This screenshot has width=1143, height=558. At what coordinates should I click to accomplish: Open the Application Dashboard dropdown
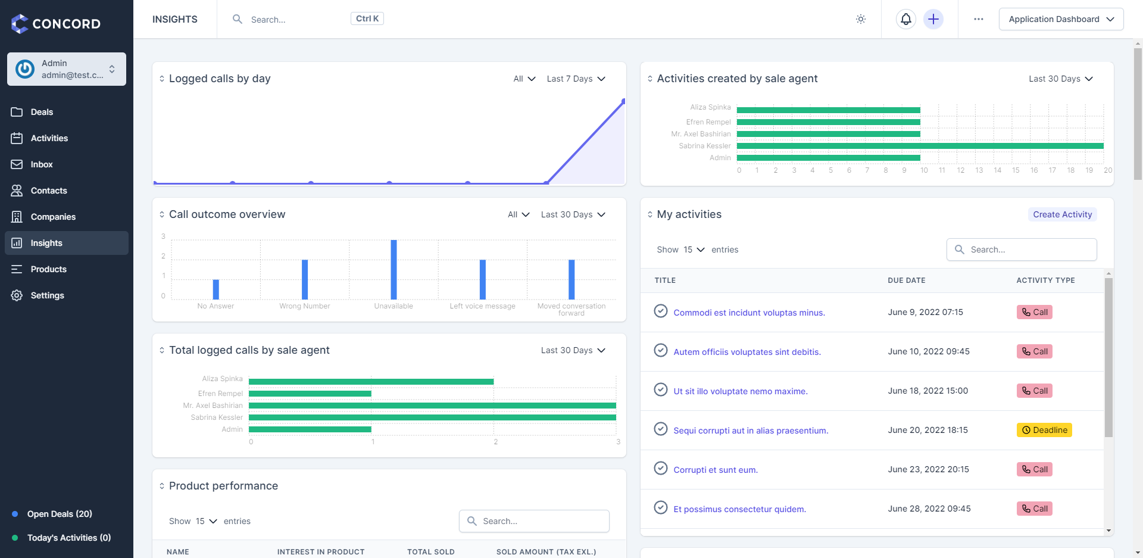tap(1061, 19)
